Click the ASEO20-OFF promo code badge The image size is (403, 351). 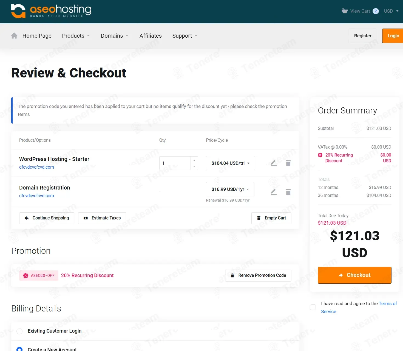[x=39, y=275]
